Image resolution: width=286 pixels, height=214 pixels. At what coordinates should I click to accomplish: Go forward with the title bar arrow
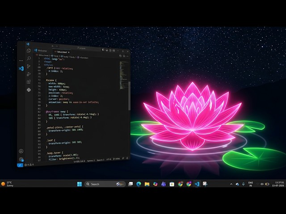click(x=57, y=46)
